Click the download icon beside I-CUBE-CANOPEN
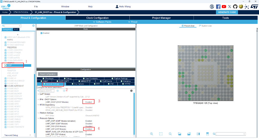The image size is (259, 139). [x=5, y=50]
